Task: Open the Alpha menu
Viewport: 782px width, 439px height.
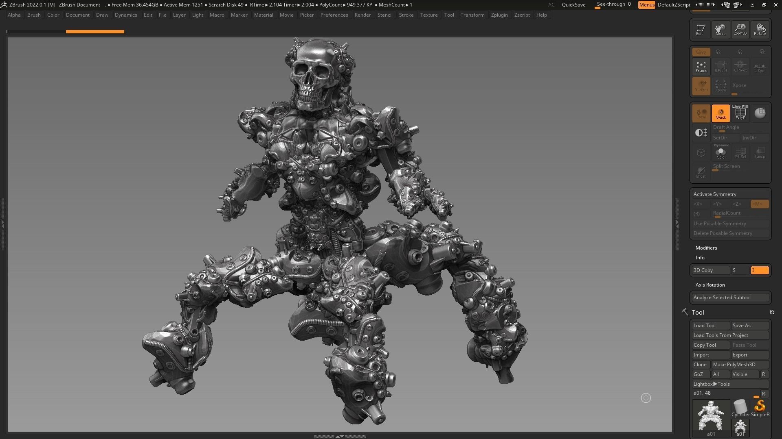Action: [14, 15]
